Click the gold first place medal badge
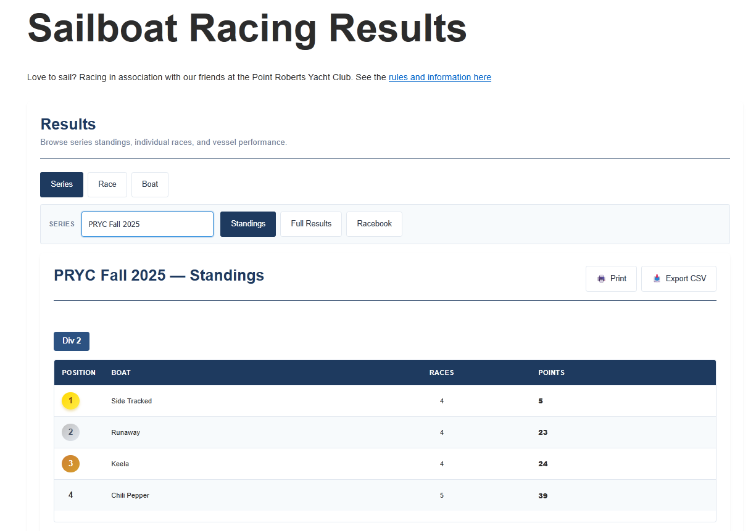Screen dimensions: 756x531 [70, 401]
